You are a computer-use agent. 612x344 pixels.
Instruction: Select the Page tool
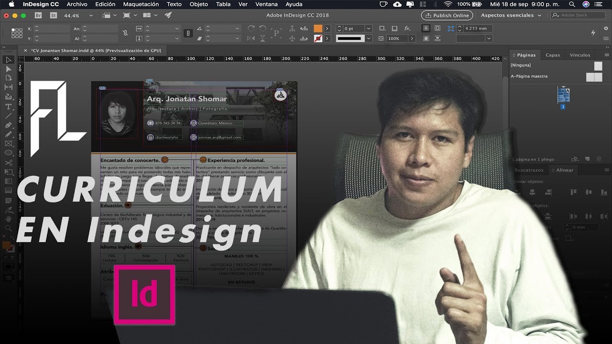[9, 78]
